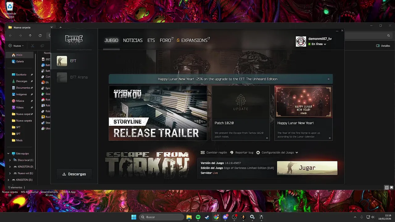This screenshot has height=222, width=395.
Task: Go back in File Explorer
Action: point(10,35)
